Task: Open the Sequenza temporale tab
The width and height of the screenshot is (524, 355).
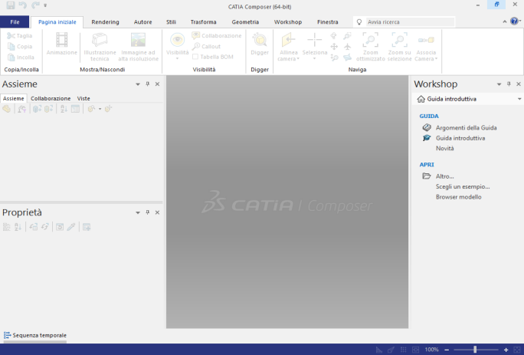Action: 35,335
